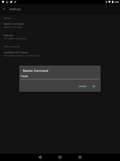Open the Specials additional features entry
This screenshot has width=120, height=161.
[x=60, y=37]
